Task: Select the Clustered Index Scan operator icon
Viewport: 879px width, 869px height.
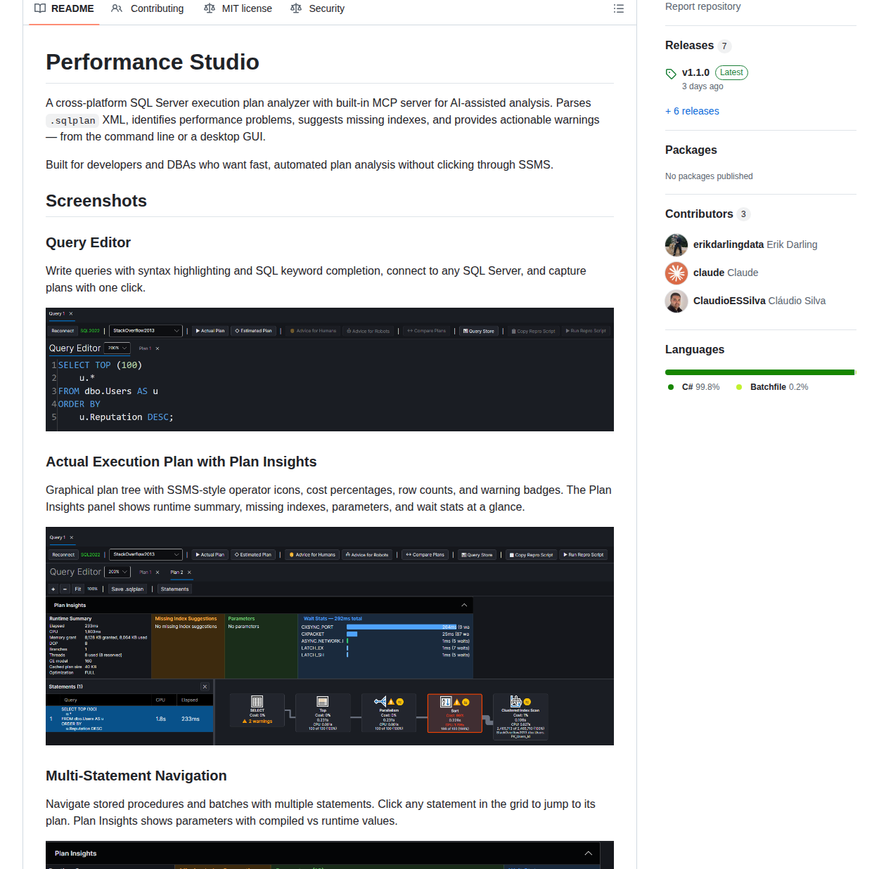Action: (514, 700)
